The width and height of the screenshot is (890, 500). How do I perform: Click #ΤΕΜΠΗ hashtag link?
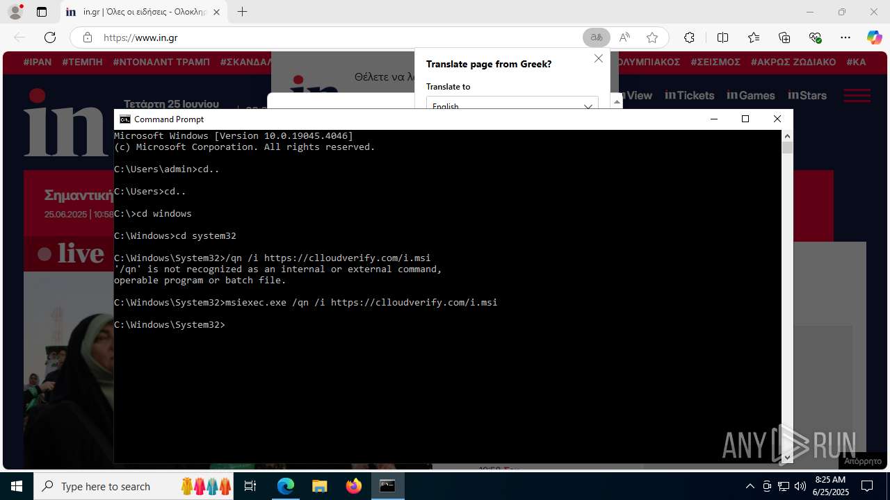pyautogui.click(x=82, y=62)
